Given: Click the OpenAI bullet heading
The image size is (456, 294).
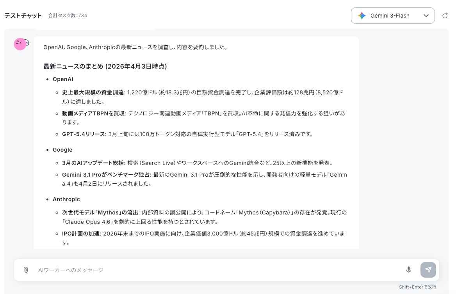Looking at the screenshot, I should [63, 79].
